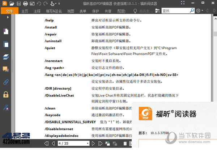
Task: Click the /quiet command text
Action: (x=50, y=48)
